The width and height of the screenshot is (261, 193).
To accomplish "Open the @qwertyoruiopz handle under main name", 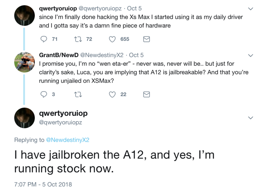I will pyautogui.click(x=60, y=122).
